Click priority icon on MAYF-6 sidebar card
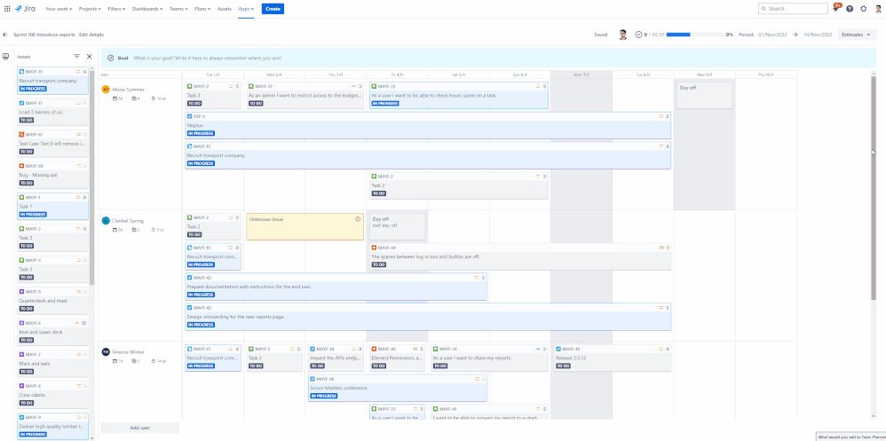886x441 pixels. [77, 323]
